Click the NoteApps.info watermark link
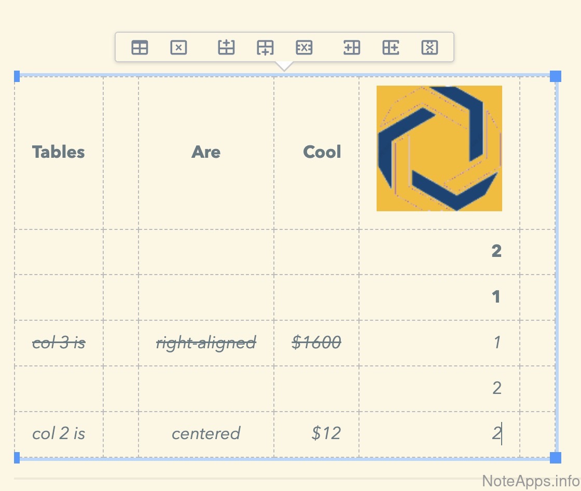The image size is (581, 491). point(531,481)
